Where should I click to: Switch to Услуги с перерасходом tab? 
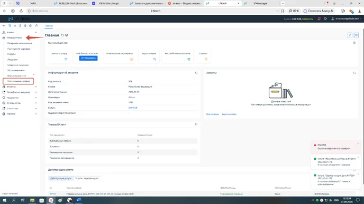[87, 178]
